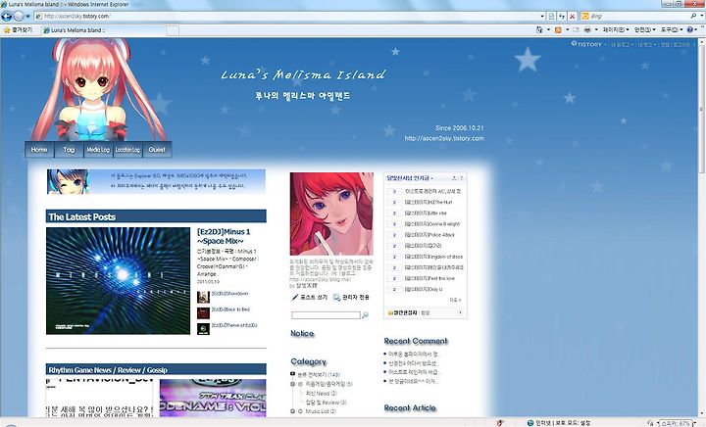Click the Internet protected mode status globe
This screenshot has height=427, width=706.
(530, 423)
